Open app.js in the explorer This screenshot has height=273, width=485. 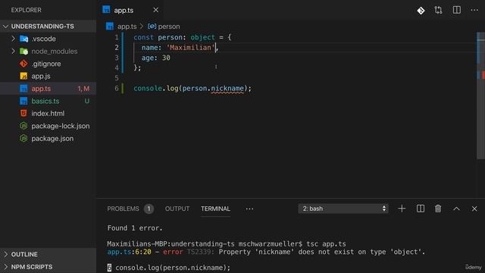tap(41, 76)
